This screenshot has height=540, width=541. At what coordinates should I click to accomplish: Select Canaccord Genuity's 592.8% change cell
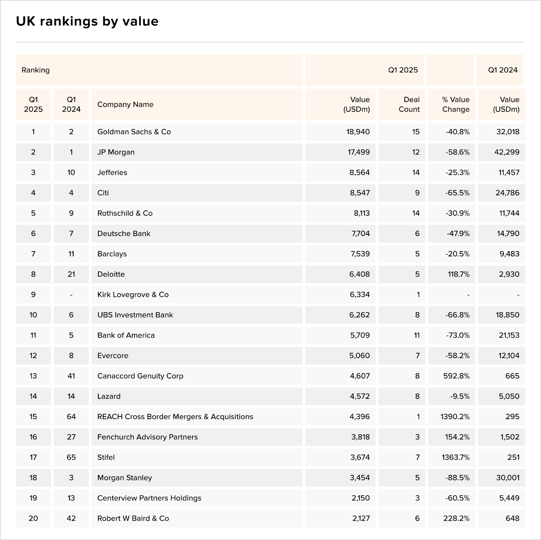tap(456, 376)
